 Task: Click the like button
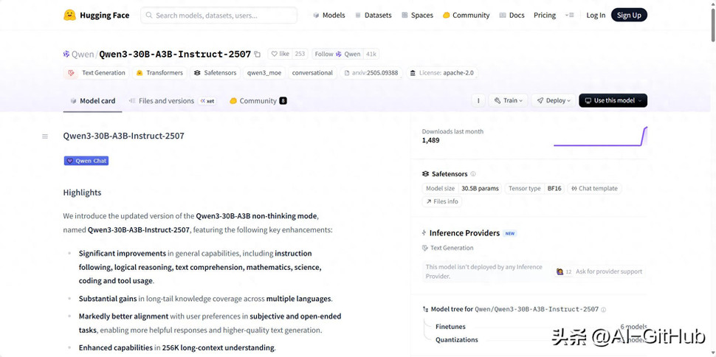tap(280, 54)
